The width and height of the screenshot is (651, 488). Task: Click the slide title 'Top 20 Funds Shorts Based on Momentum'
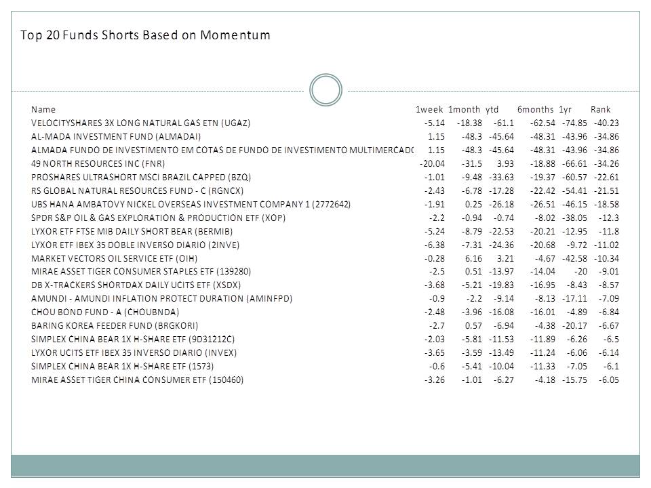pos(145,35)
